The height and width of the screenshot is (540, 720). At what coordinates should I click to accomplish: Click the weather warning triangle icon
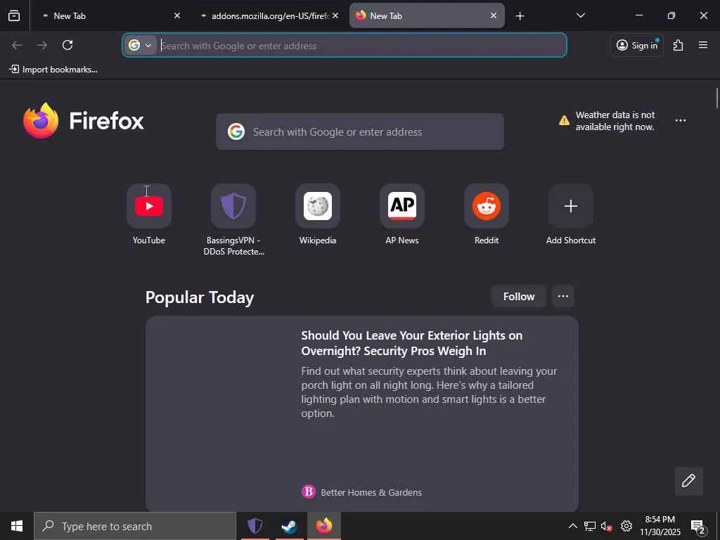tap(565, 121)
